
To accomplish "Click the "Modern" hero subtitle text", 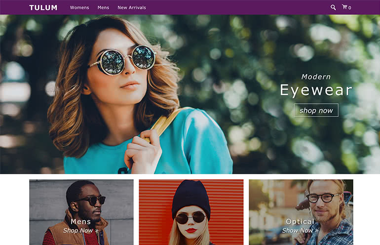I will point(316,77).
